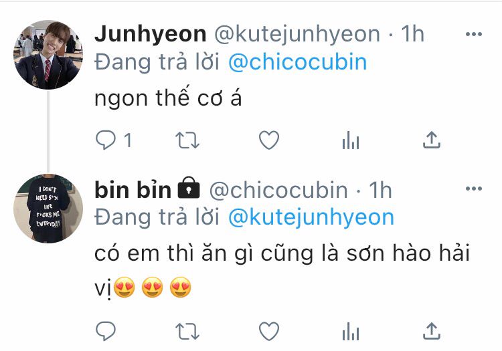
Task: Open bin bỉn display name profile
Action: (x=133, y=190)
